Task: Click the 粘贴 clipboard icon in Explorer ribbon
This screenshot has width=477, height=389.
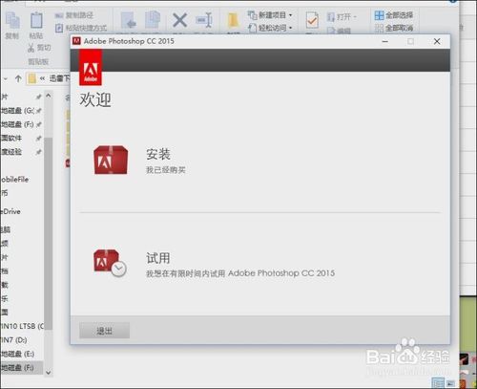Action: [36, 20]
